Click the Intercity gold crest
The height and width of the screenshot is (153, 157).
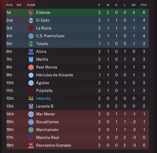click(x=31, y=98)
